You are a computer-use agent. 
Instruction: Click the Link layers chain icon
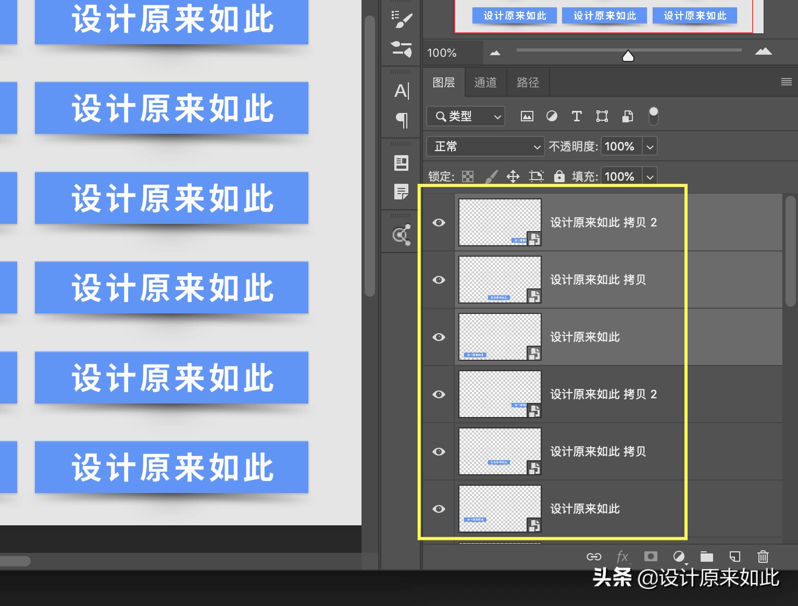593,557
